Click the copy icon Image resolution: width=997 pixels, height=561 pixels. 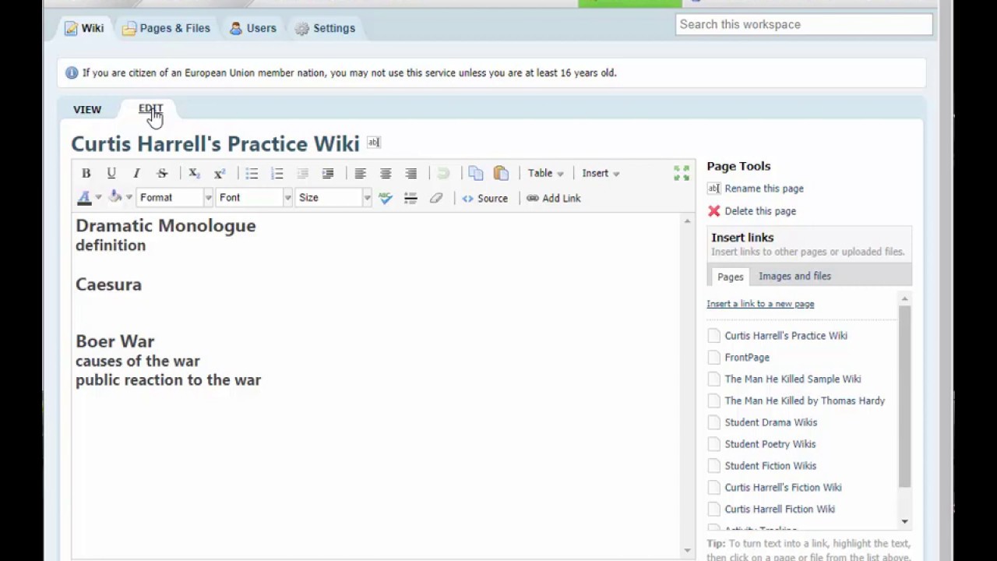pos(476,173)
